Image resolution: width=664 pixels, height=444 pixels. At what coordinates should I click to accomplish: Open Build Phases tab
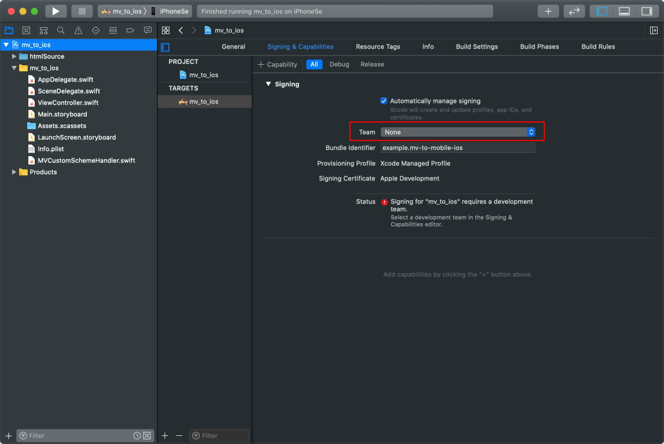[x=539, y=47]
